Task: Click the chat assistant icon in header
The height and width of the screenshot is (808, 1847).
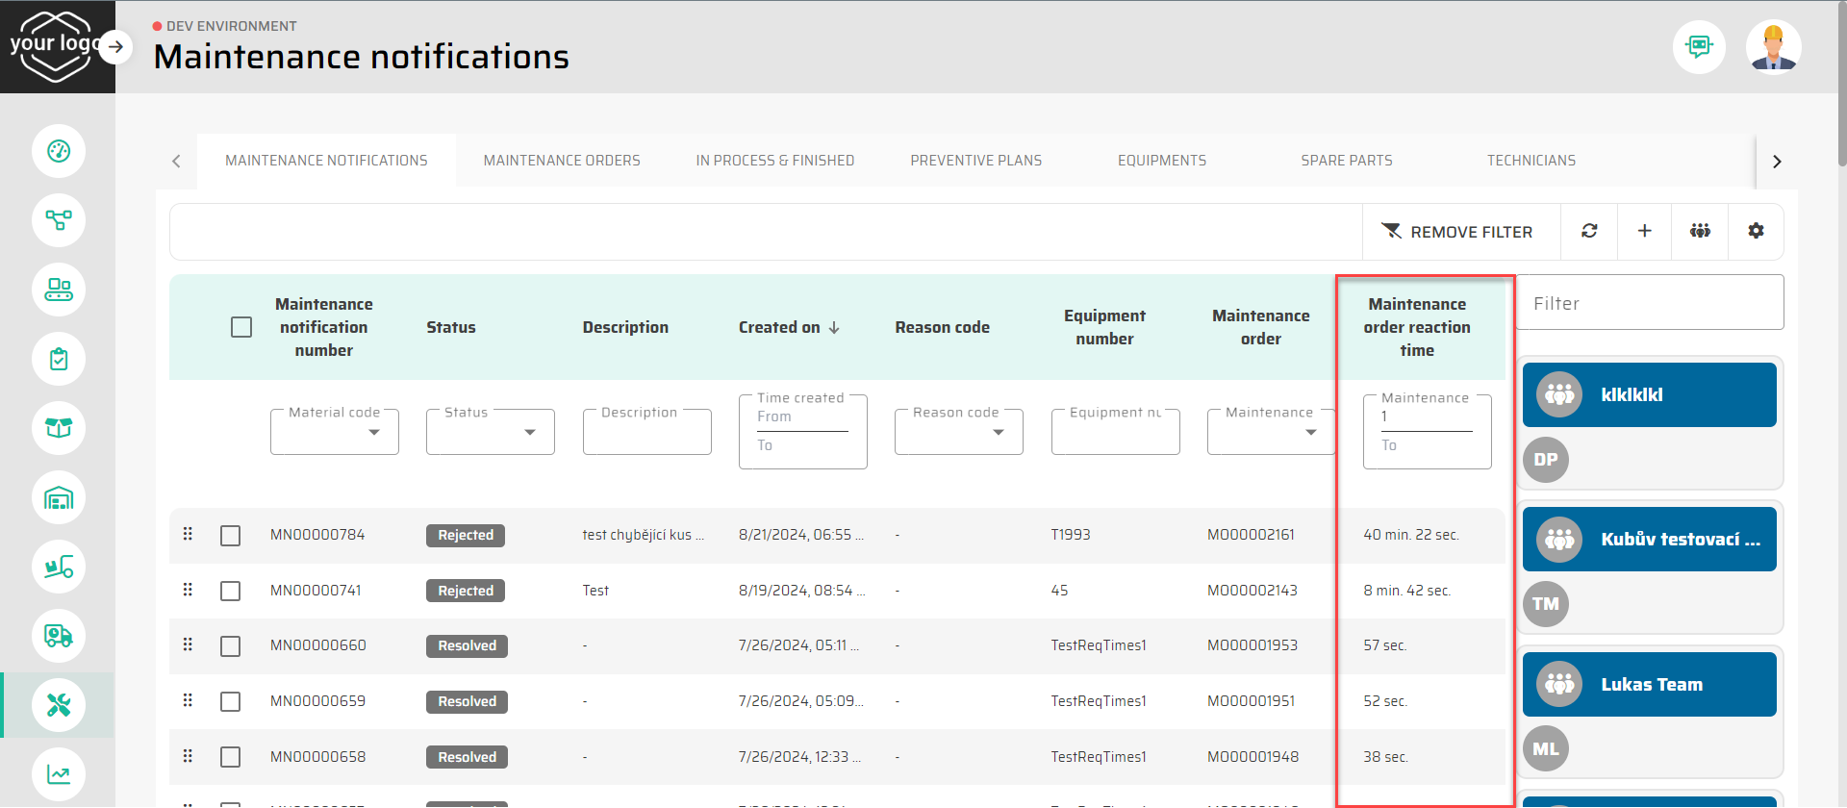Action: [1699, 46]
